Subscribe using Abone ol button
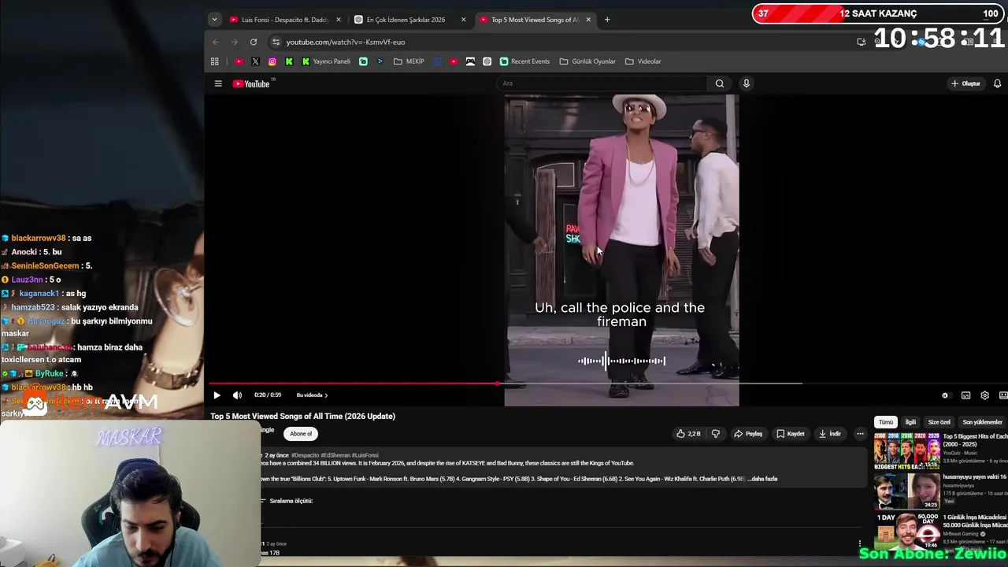1008x567 pixels. click(x=301, y=434)
